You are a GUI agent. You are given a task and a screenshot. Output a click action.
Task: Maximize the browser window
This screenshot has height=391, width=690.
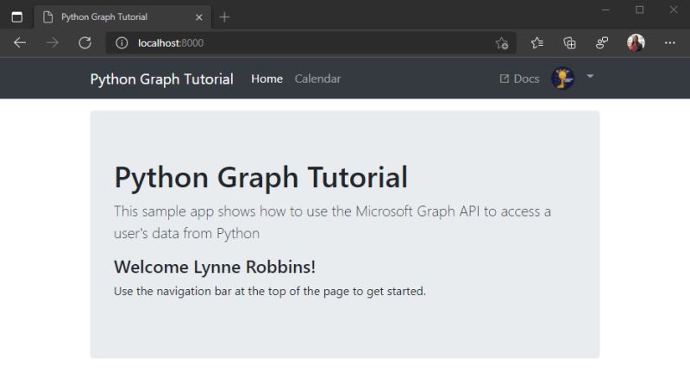(x=639, y=9)
